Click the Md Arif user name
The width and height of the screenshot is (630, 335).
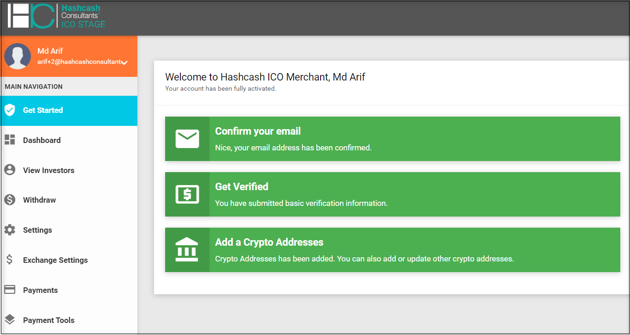(50, 51)
